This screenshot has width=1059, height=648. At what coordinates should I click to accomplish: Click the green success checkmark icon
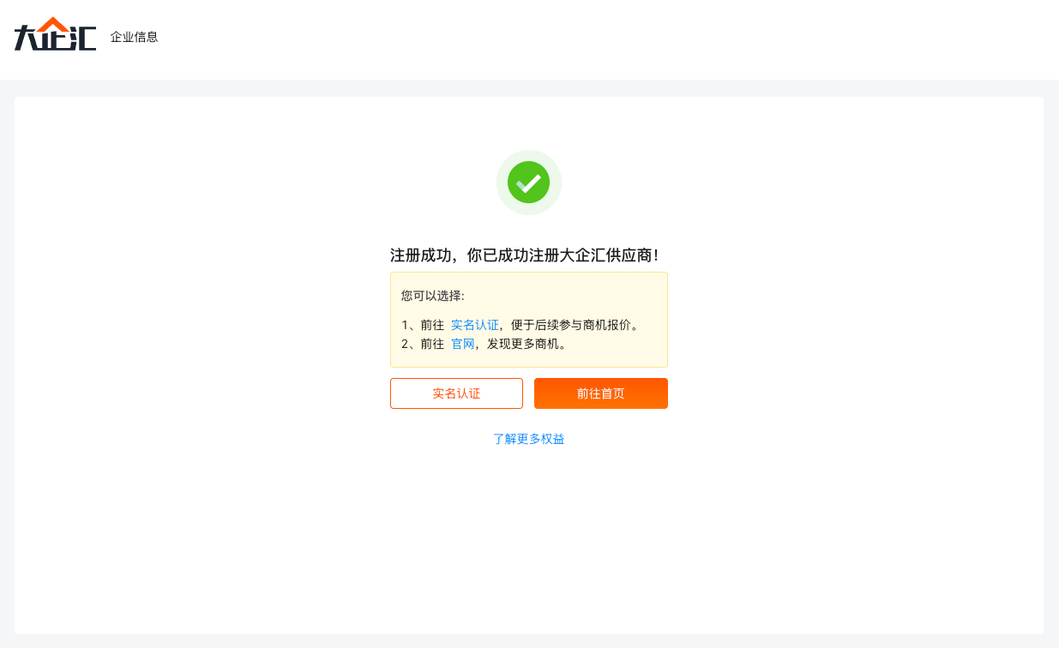click(x=529, y=183)
